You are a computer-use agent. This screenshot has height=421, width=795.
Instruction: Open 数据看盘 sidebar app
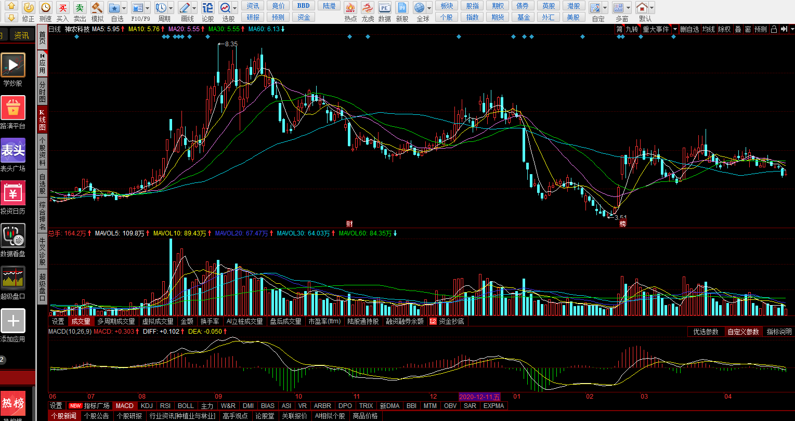(12, 235)
